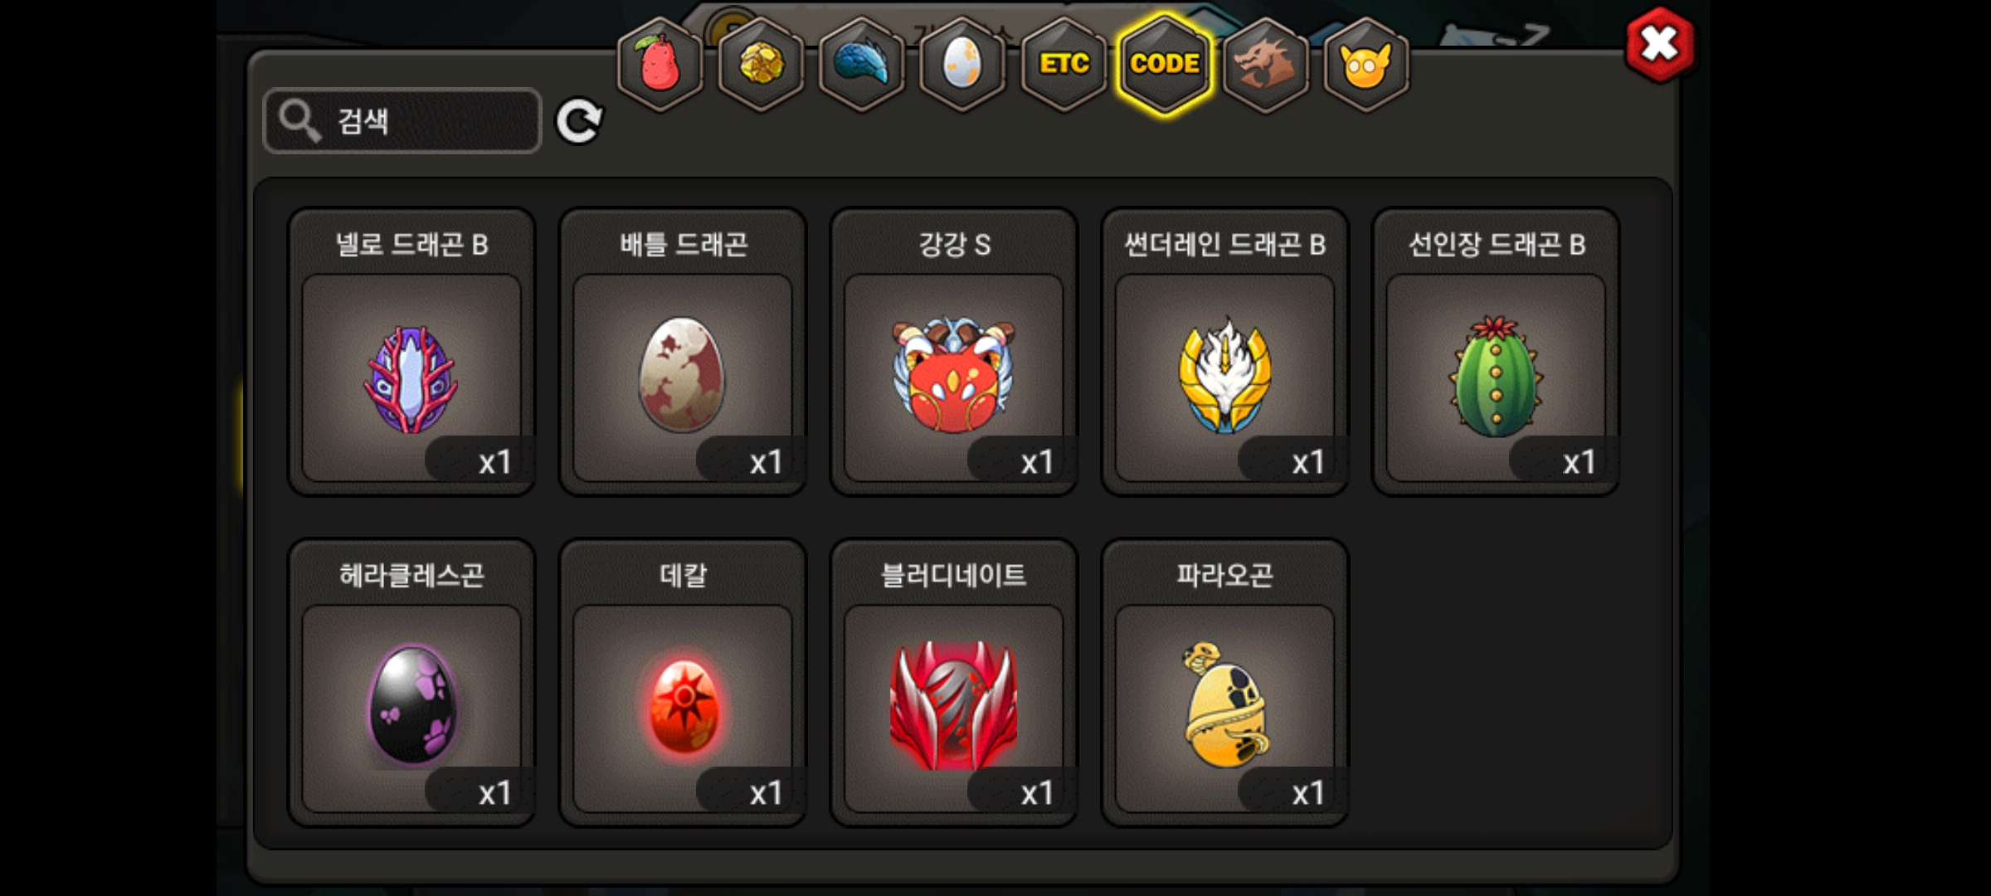
Task: Open the yellow cat face tab
Action: 1366,64
